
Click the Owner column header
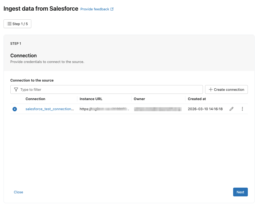[x=139, y=99]
